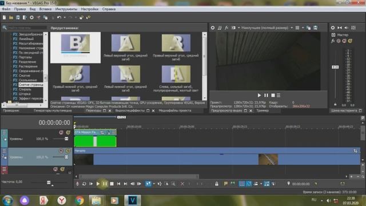This screenshot has width=366, height=206.
Task: Mute the Master bus
Action: (x=344, y=41)
